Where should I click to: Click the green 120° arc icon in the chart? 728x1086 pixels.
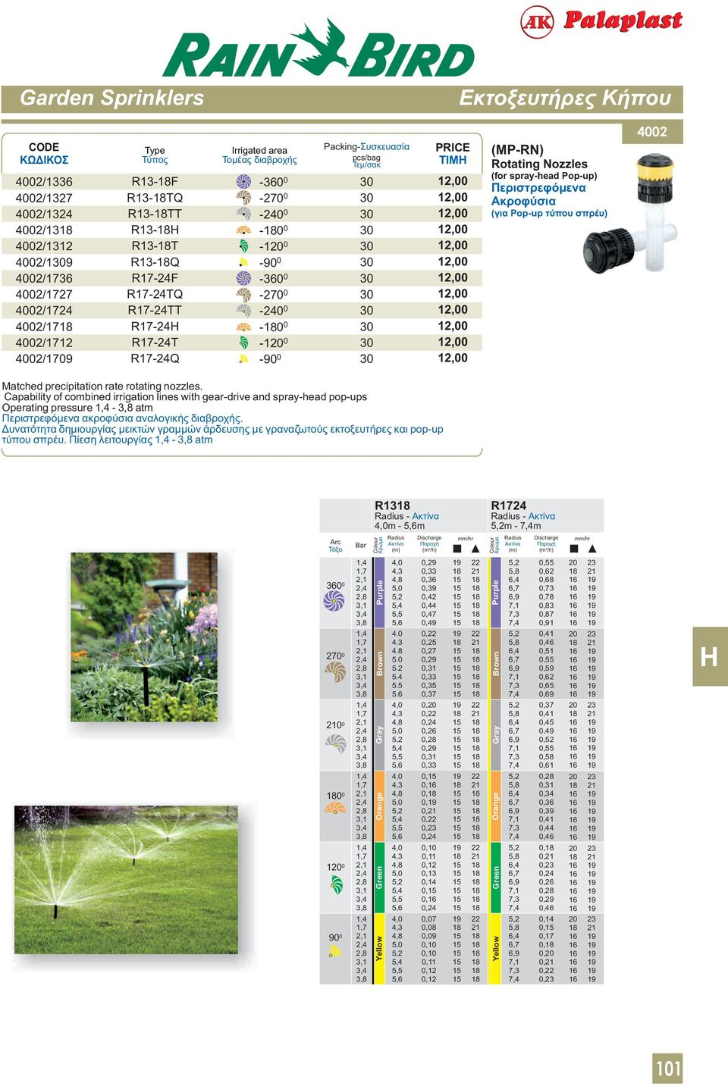(x=337, y=884)
